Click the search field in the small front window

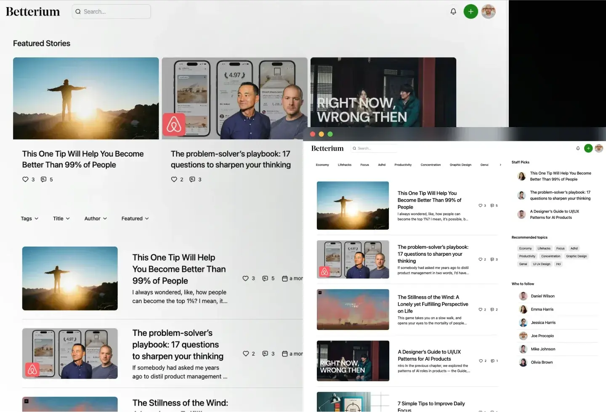coord(374,148)
